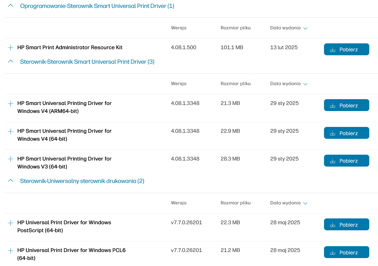This screenshot has height=266, width=378.
Task: Select file size 22.3 MB
Action: pos(230,223)
